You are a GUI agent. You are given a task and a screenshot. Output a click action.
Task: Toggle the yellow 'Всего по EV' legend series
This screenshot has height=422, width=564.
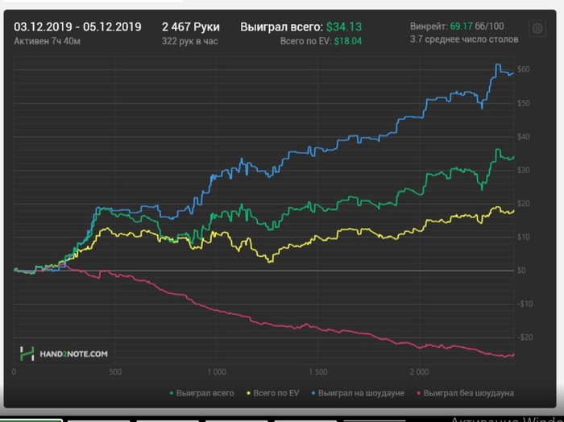[273, 393]
